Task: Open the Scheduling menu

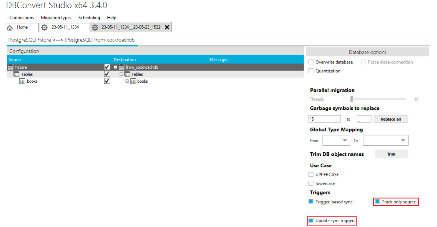Action: click(89, 18)
